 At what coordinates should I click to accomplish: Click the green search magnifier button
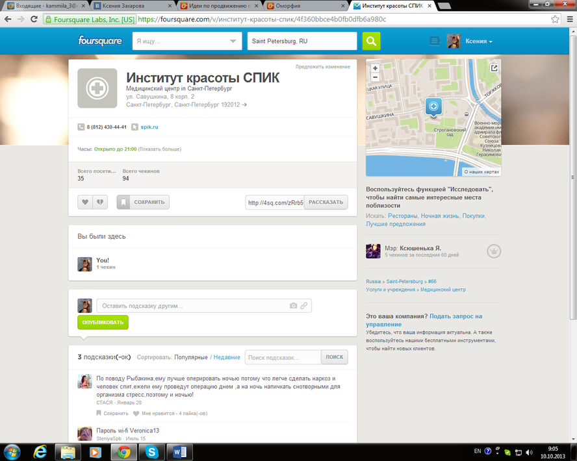click(371, 41)
